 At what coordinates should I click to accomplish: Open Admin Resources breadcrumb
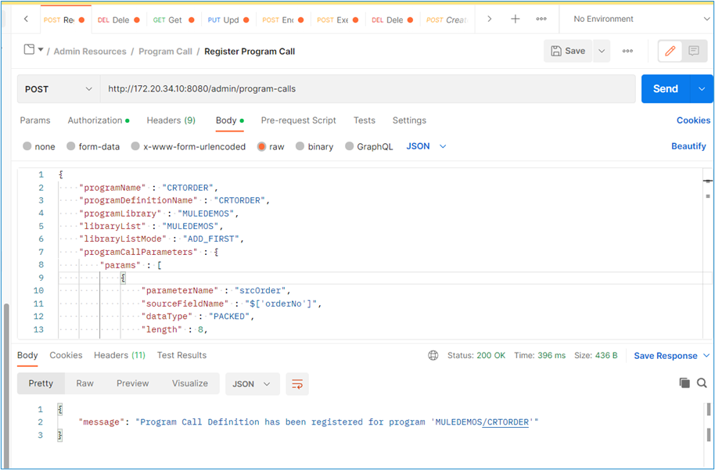[90, 52]
